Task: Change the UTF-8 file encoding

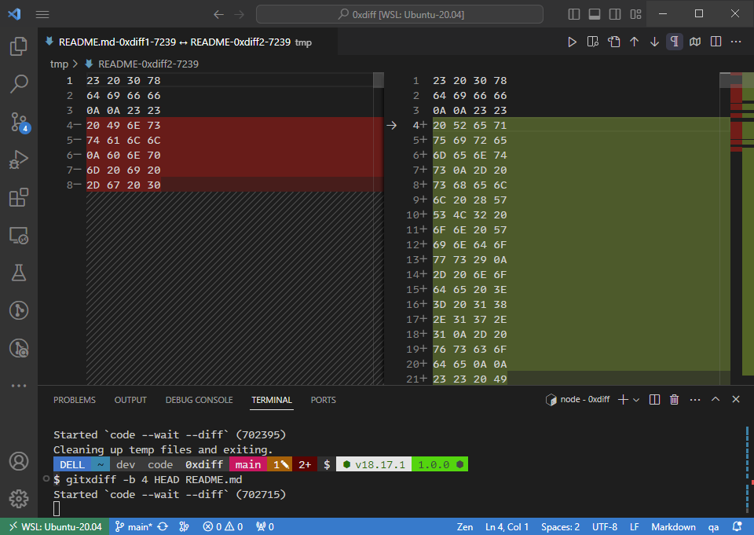Action: [605, 527]
